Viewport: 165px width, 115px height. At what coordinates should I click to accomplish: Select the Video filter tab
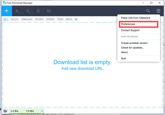(x=60, y=19)
